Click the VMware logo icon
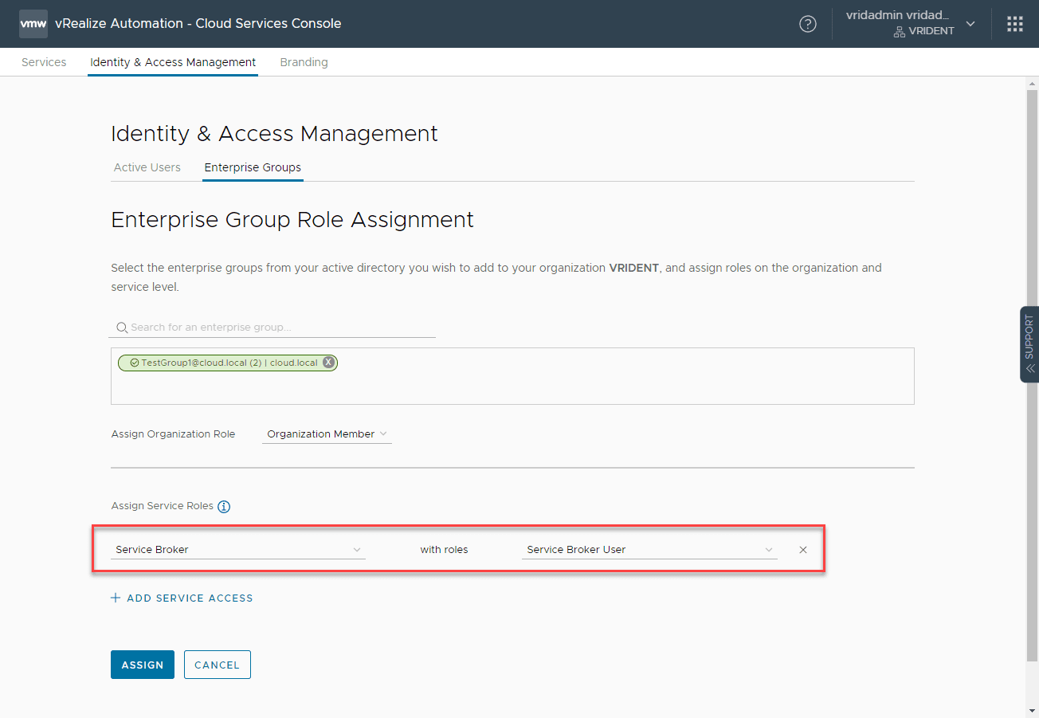 pyautogui.click(x=33, y=24)
